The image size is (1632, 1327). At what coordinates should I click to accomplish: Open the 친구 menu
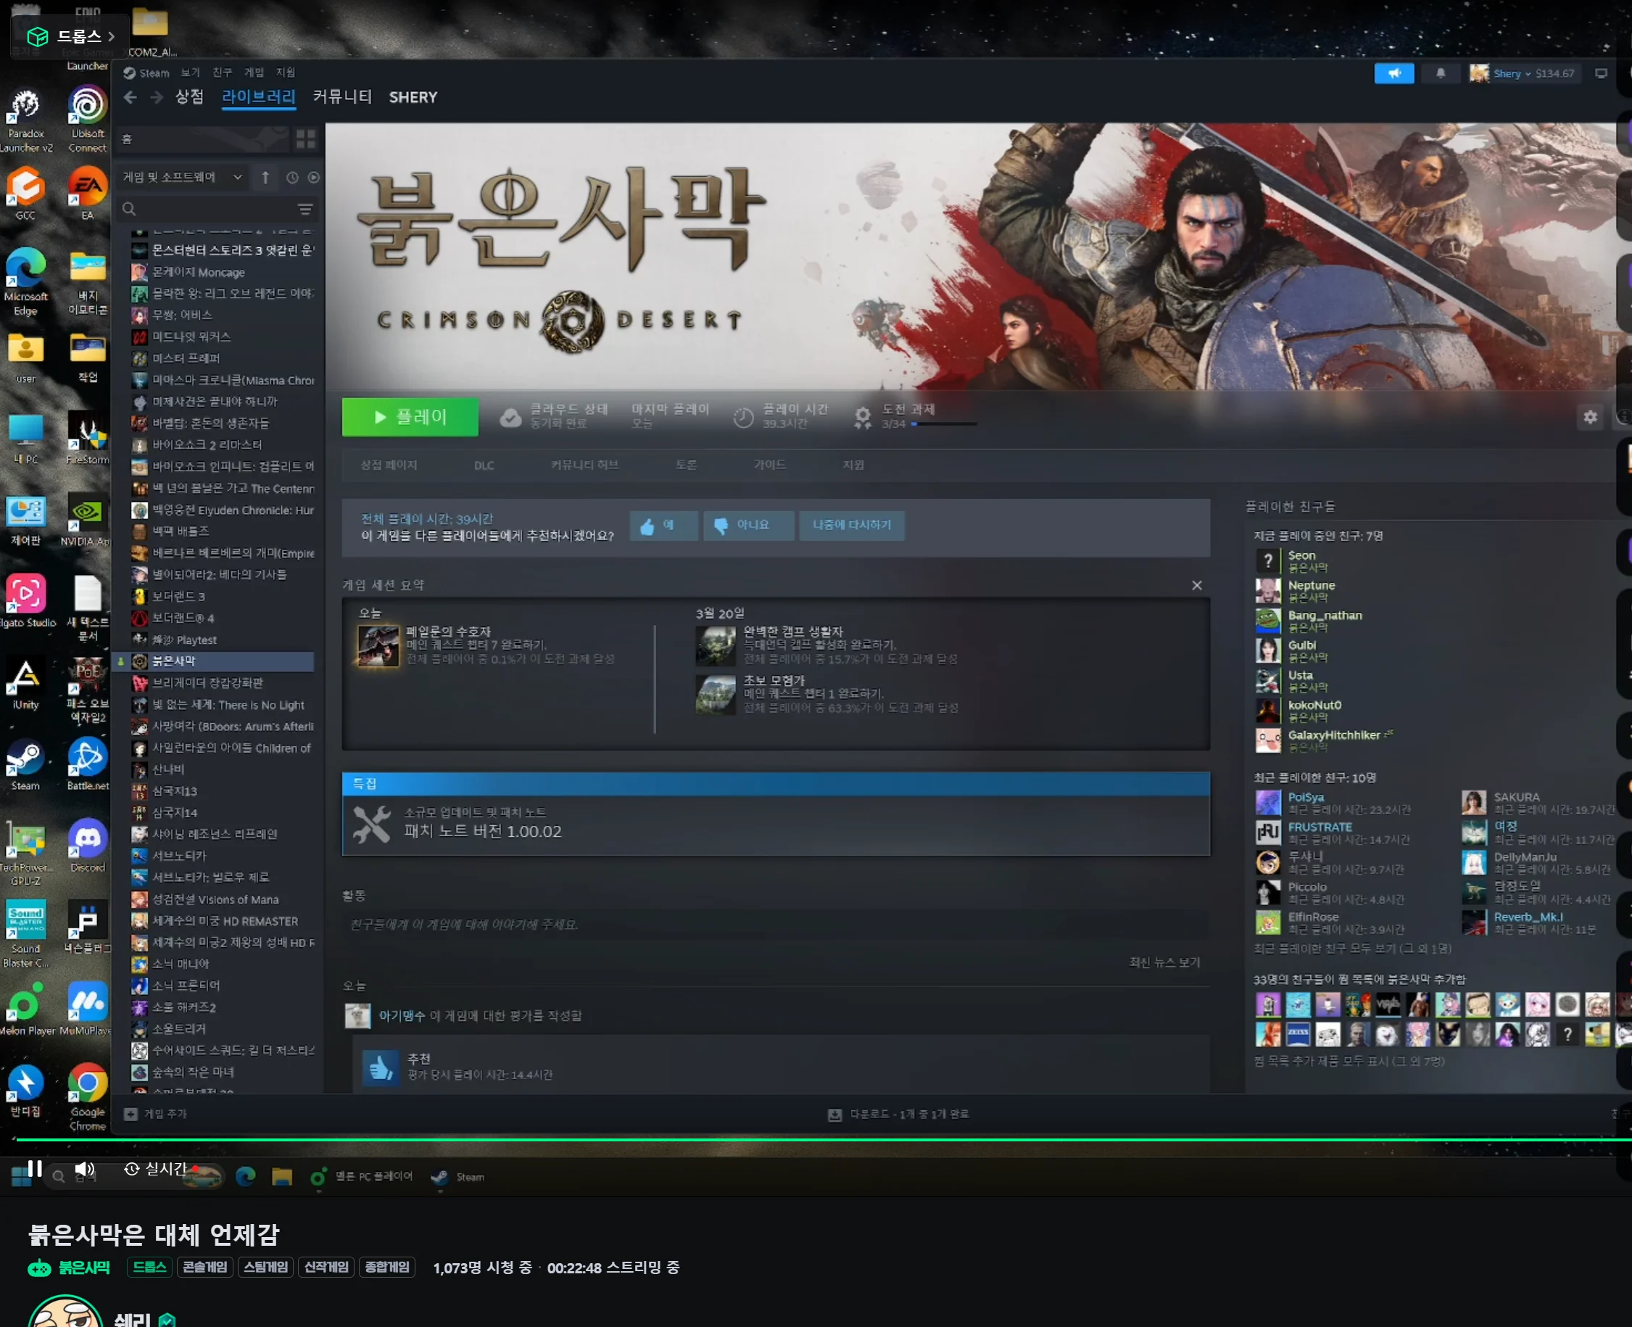[x=223, y=73]
